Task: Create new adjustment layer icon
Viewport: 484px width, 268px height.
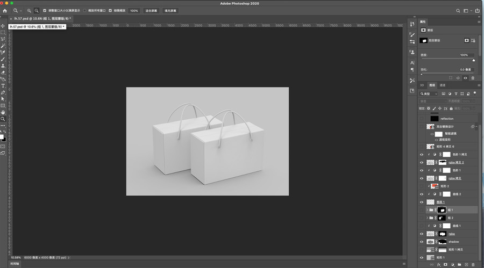Action: point(452,265)
